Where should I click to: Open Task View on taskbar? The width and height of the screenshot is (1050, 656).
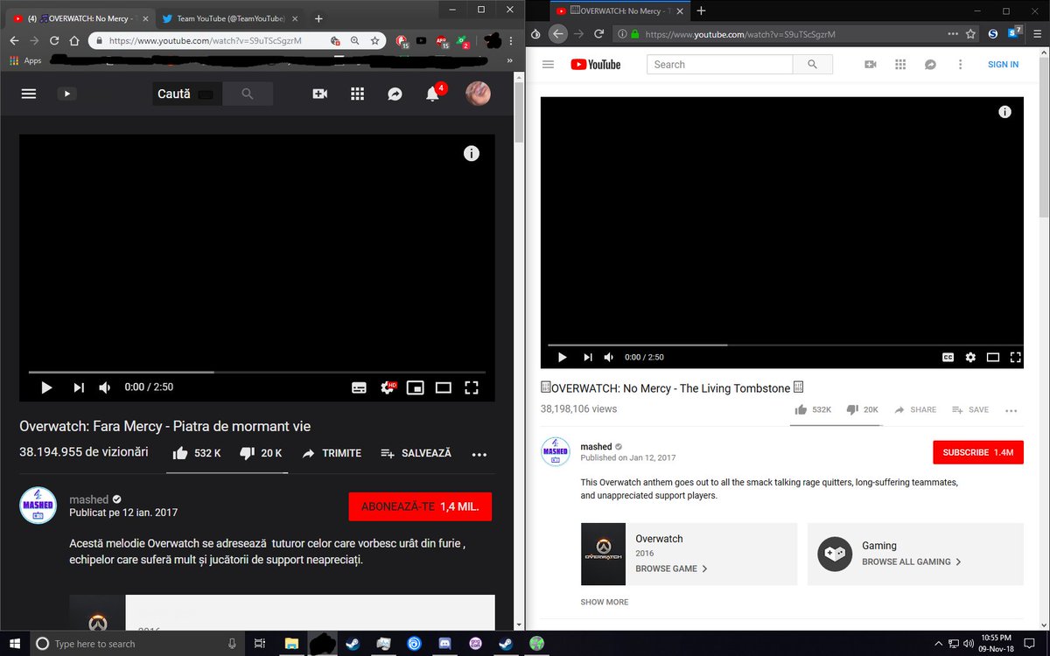[259, 644]
